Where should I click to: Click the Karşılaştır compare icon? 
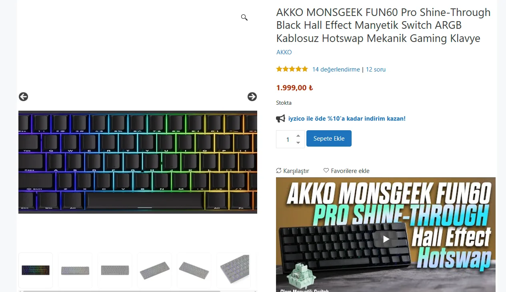point(279,171)
